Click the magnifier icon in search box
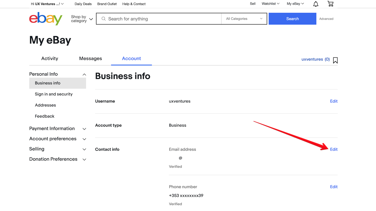The width and height of the screenshot is (376, 211). pos(103,19)
